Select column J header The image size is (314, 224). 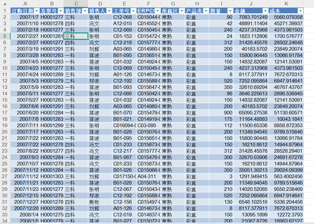pyautogui.click(x=251, y=4)
